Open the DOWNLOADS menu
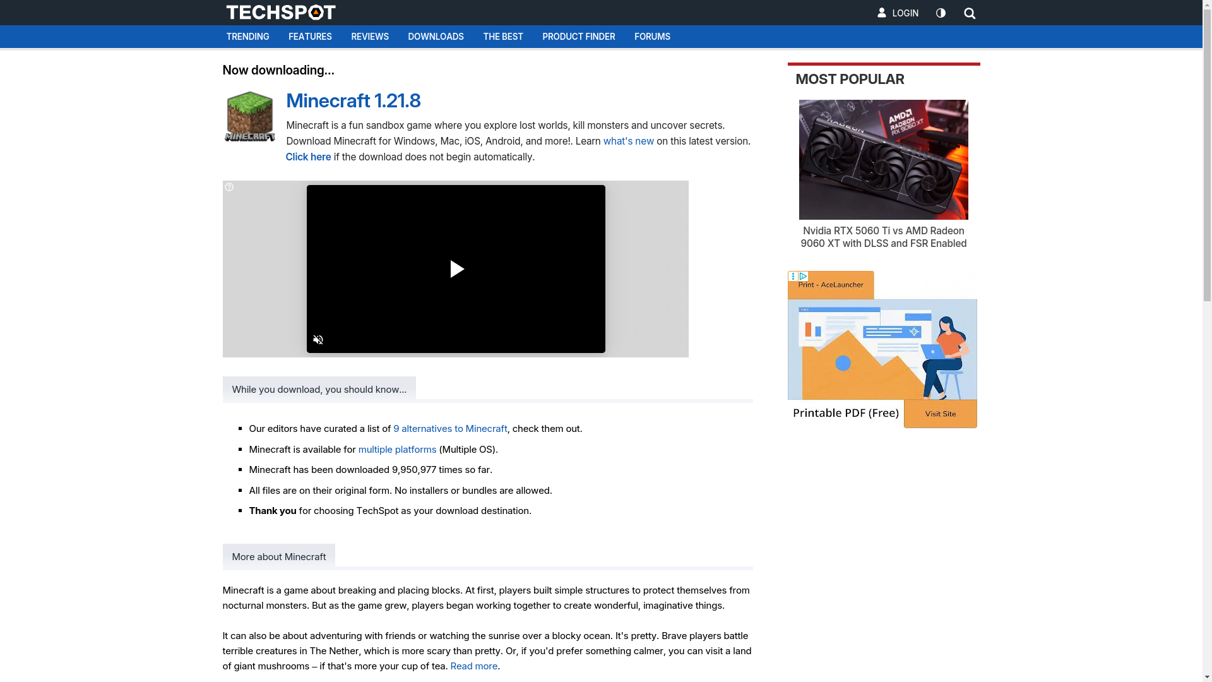Screen dimensions: 1212x682 436,37
